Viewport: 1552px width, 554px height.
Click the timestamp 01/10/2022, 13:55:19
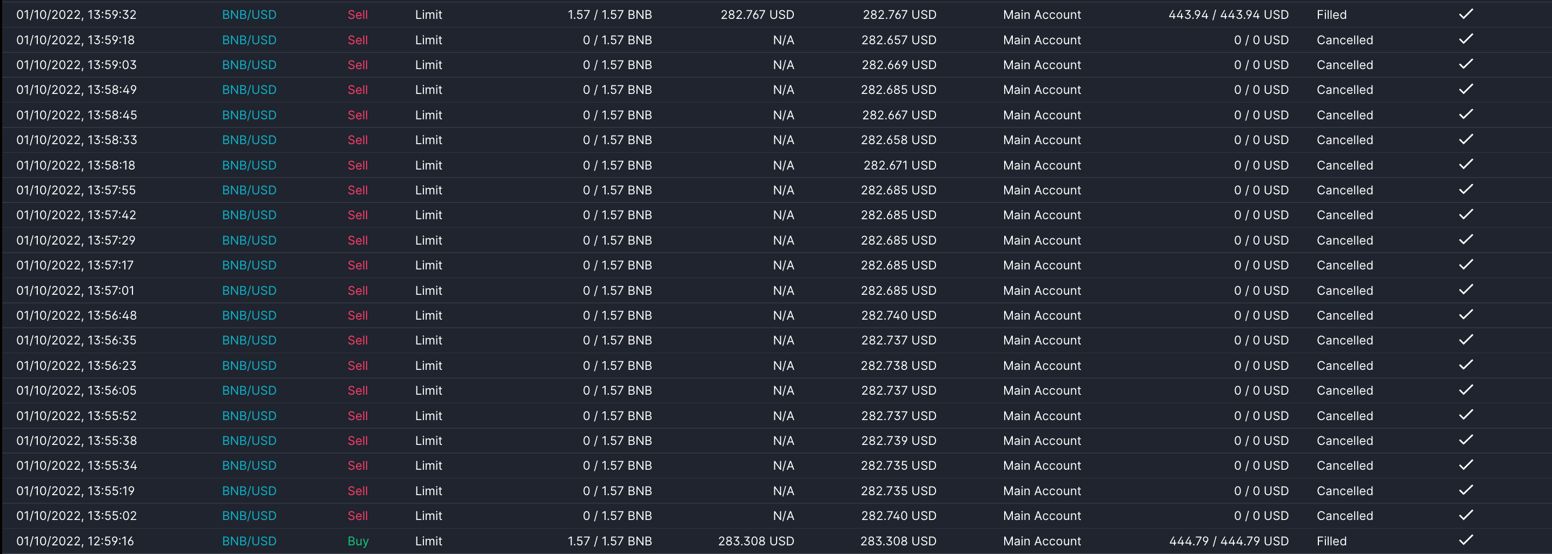[x=76, y=490]
